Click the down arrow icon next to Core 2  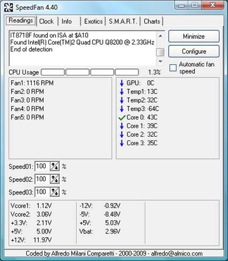tap(122, 135)
